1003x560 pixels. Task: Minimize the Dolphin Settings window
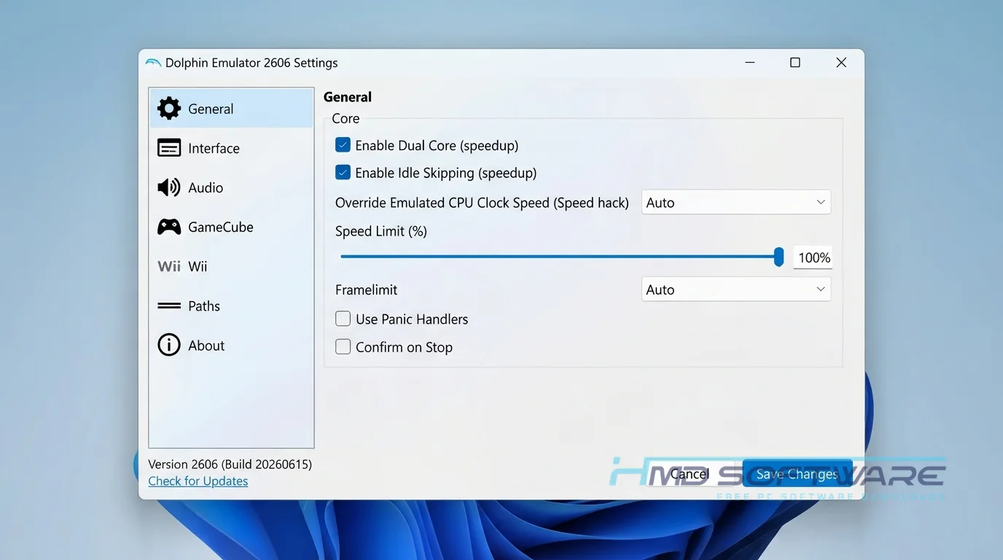click(750, 63)
